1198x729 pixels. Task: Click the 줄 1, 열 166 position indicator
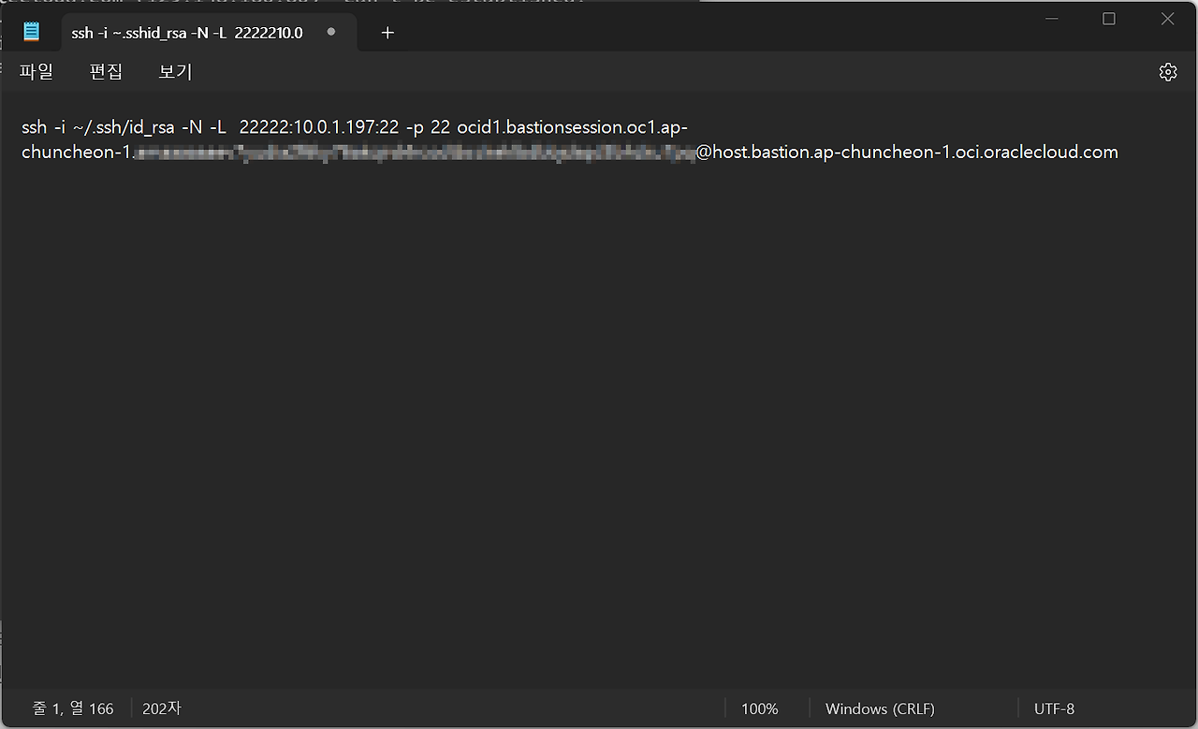point(73,708)
